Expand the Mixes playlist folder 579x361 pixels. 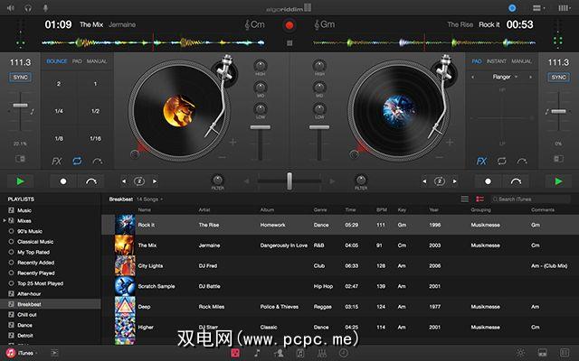click(5, 220)
